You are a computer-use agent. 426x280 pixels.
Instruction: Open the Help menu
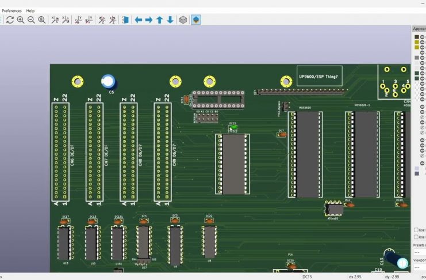tap(30, 10)
